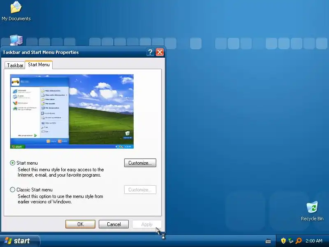The image size is (329, 247).
Task: Click the help question mark button in dialog title bar
Action: tap(150, 52)
